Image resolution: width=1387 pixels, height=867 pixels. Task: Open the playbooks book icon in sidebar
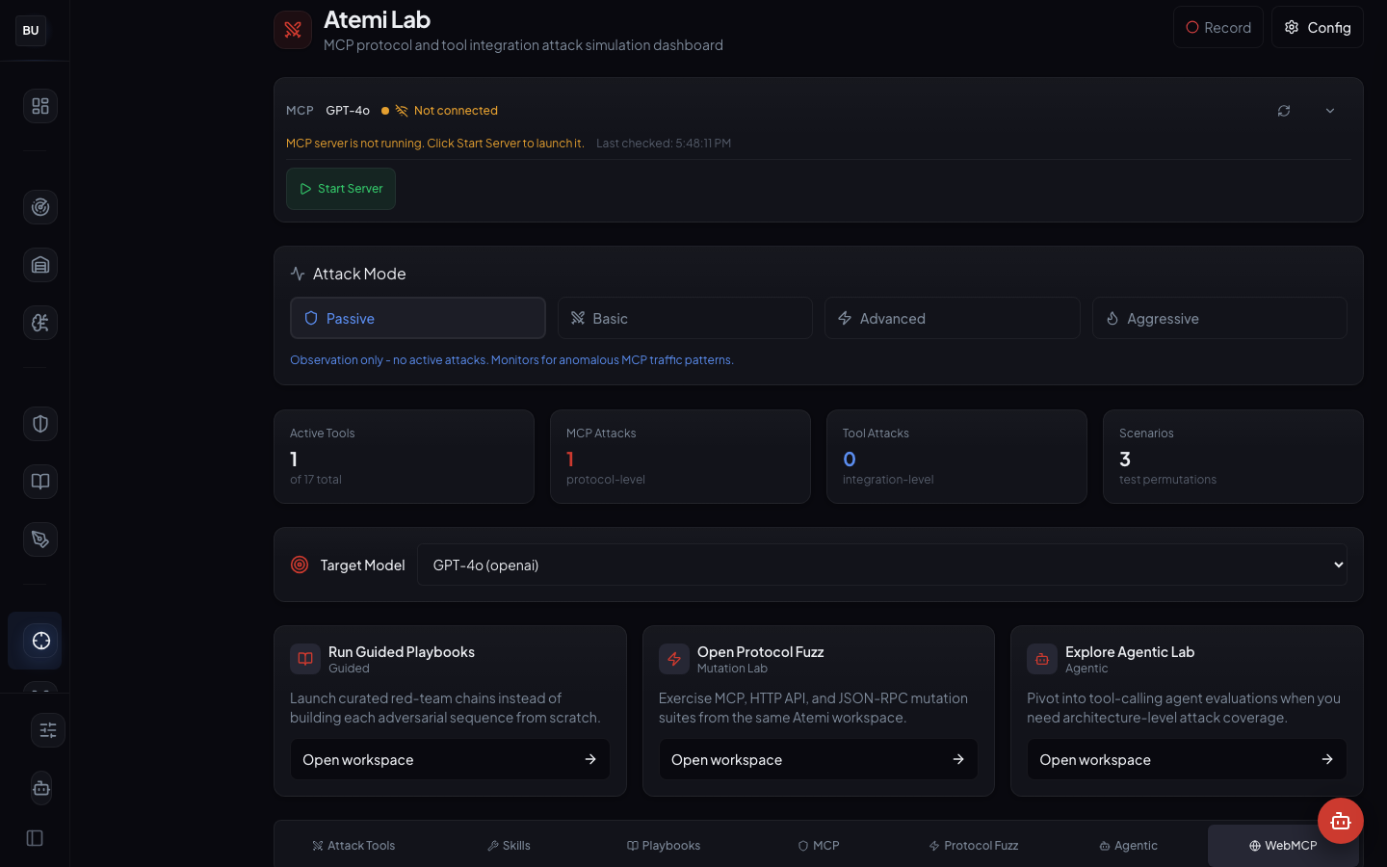click(x=39, y=482)
